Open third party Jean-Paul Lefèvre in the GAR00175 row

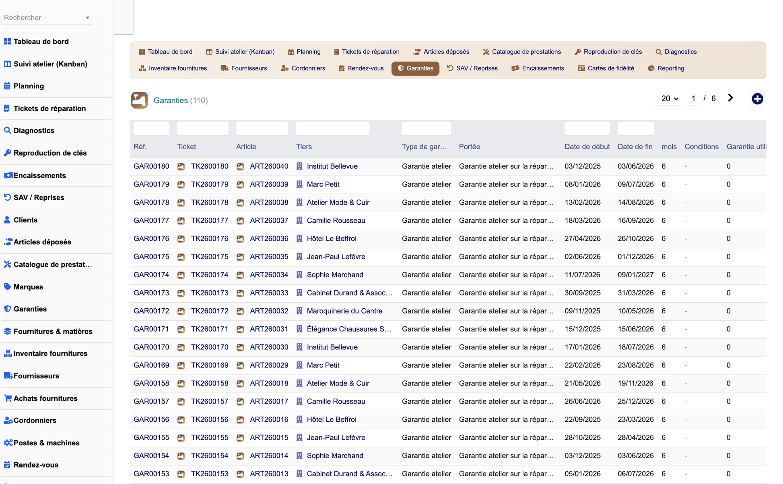pos(336,257)
